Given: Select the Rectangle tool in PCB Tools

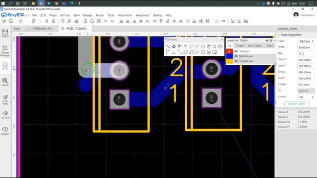Looking at the screenshot, I should click(203, 52).
